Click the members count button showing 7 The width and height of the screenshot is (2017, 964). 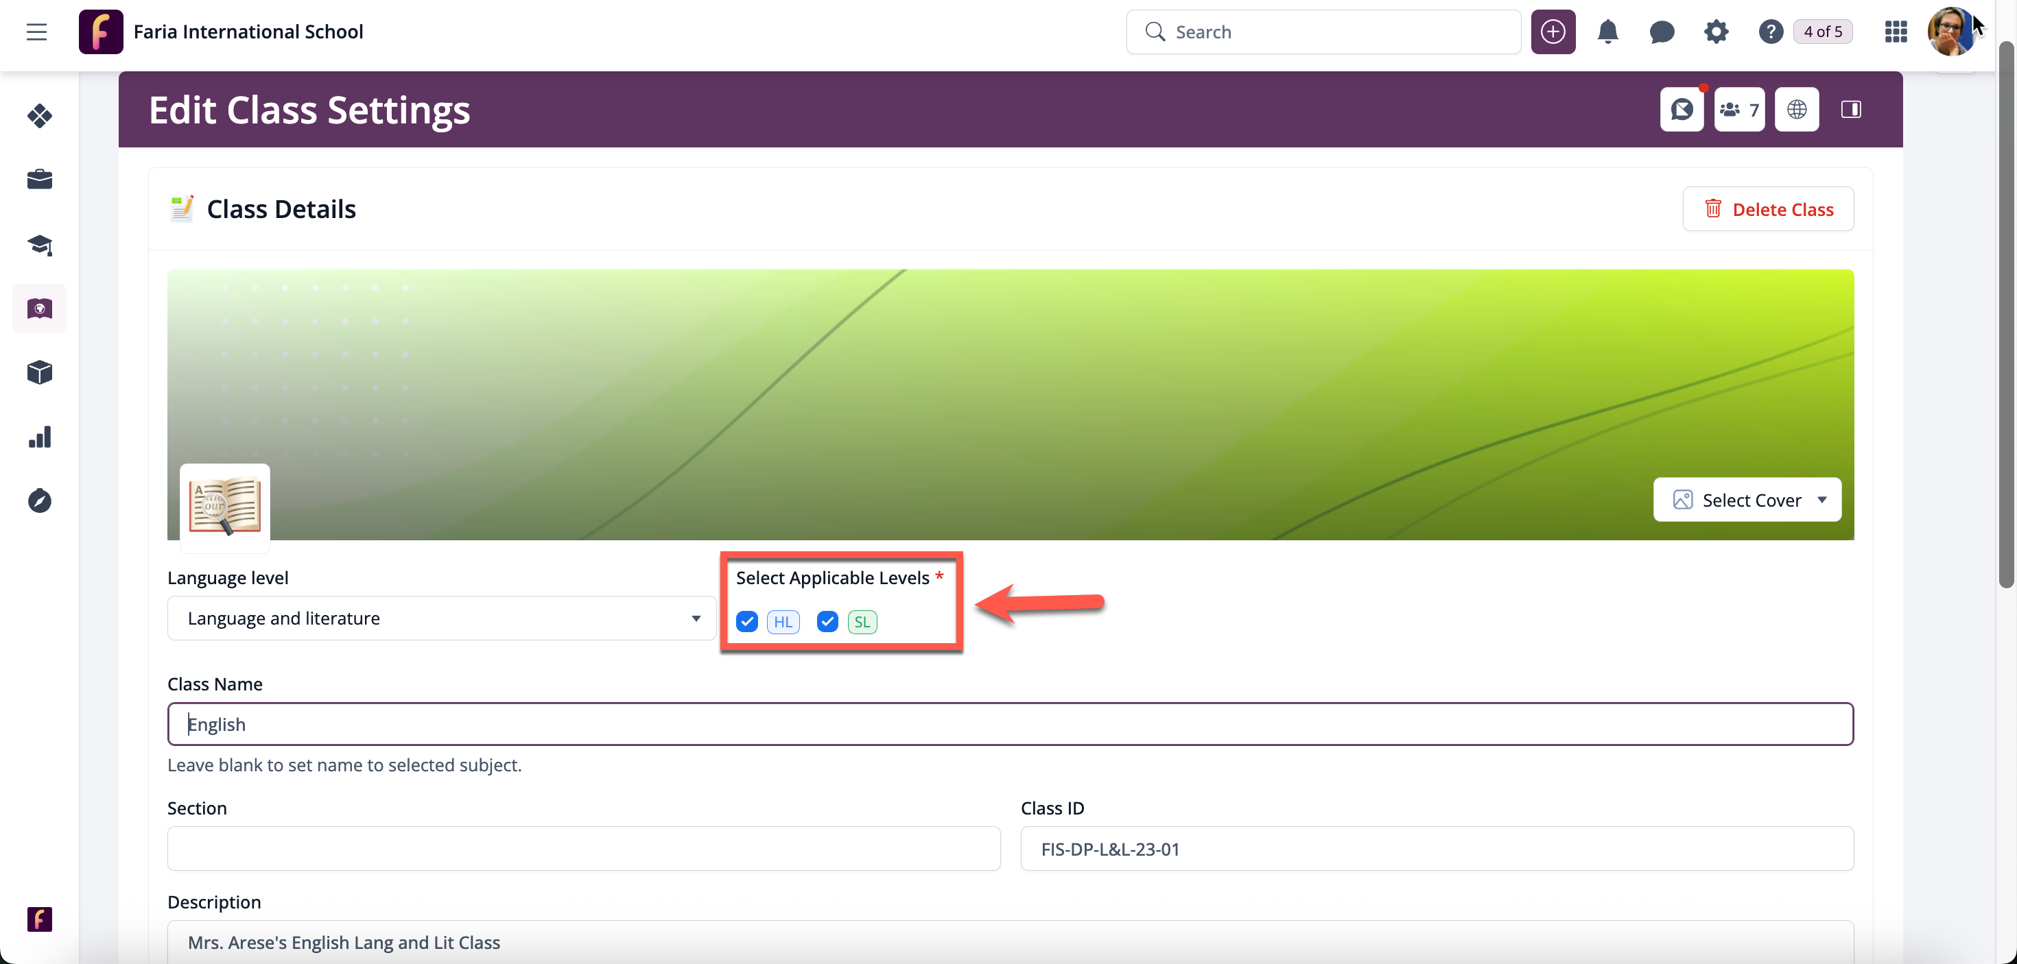(x=1739, y=110)
